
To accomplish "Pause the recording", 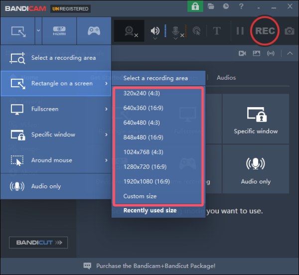I will tap(240, 31).
